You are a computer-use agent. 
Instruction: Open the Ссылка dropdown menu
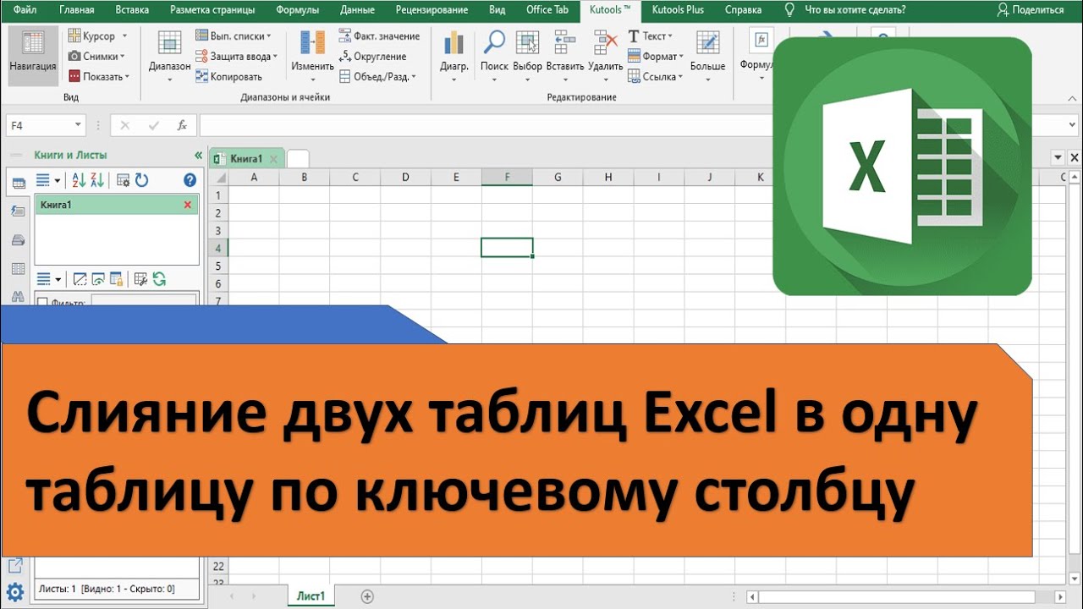pos(655,77)
